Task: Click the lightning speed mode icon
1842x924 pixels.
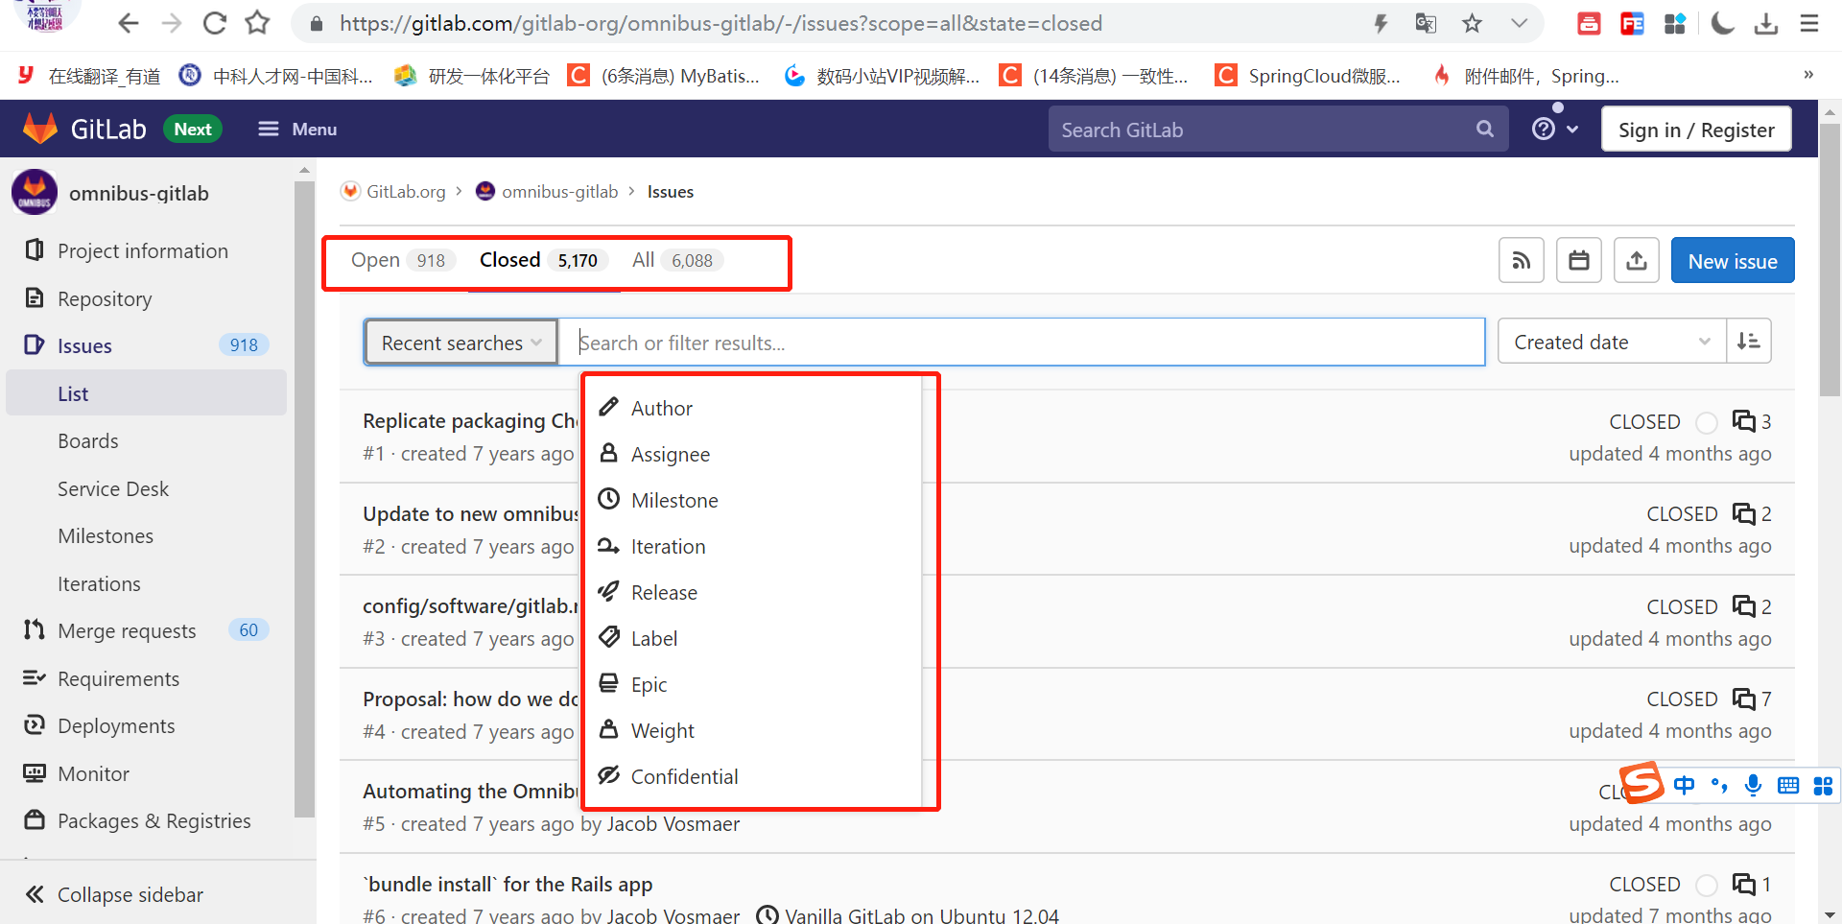Action: (x=1381, y=23)
